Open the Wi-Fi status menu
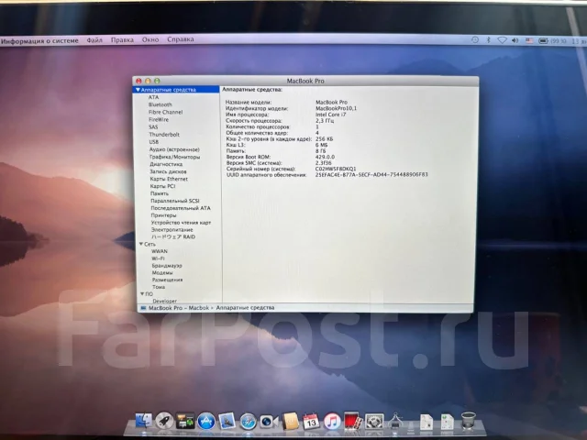This screenshot has width=587, height=440. (x=502, y=40)
